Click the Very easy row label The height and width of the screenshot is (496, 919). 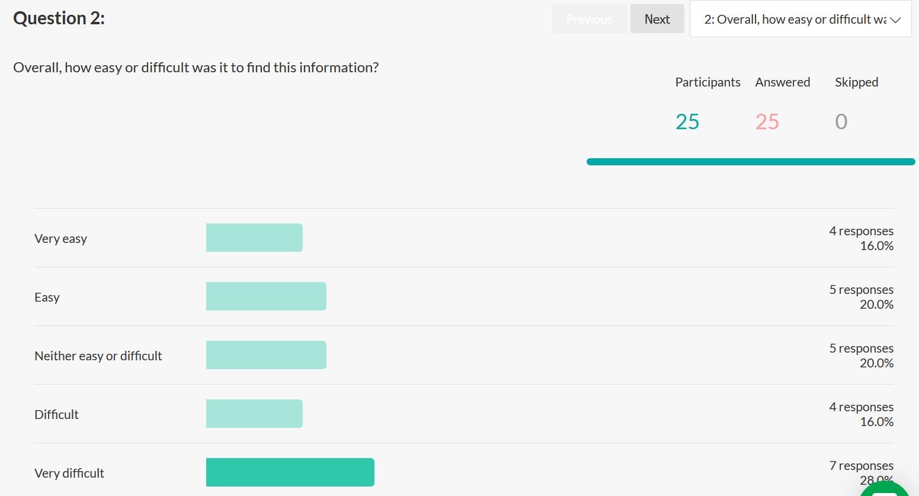pos(60,239)
